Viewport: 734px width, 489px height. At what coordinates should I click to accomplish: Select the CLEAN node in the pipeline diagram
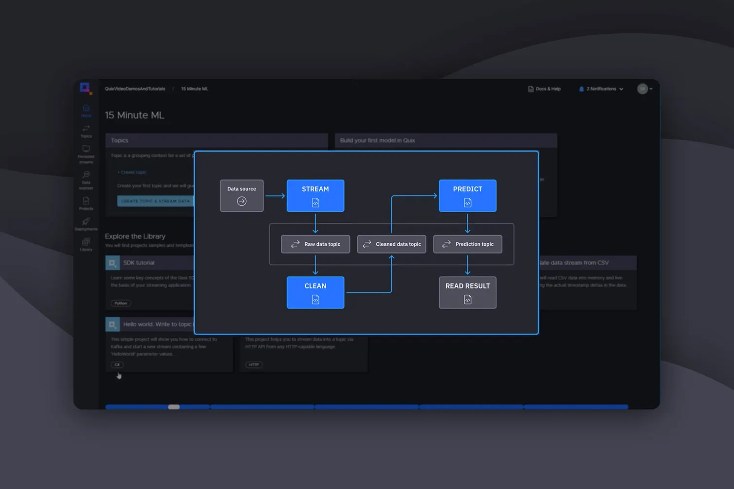pyautogui.click(x=315, y=292)
